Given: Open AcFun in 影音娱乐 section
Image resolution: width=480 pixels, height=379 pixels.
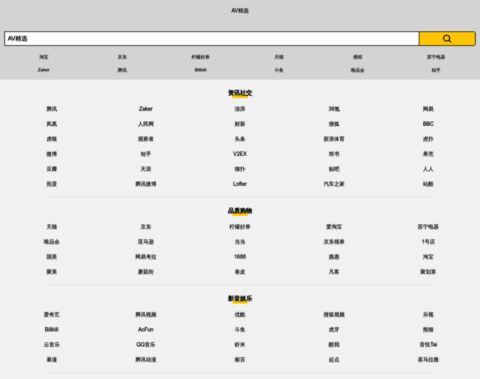Looking at the screenshot, I should coord(146,330).
